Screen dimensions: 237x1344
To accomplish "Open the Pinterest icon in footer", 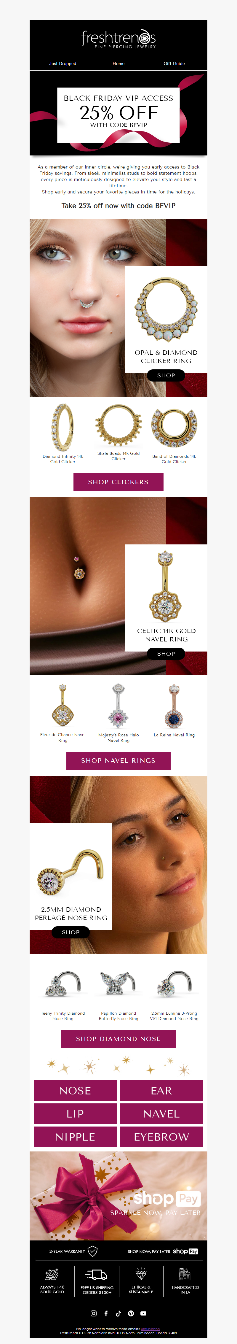I will tap(131, 1313).
